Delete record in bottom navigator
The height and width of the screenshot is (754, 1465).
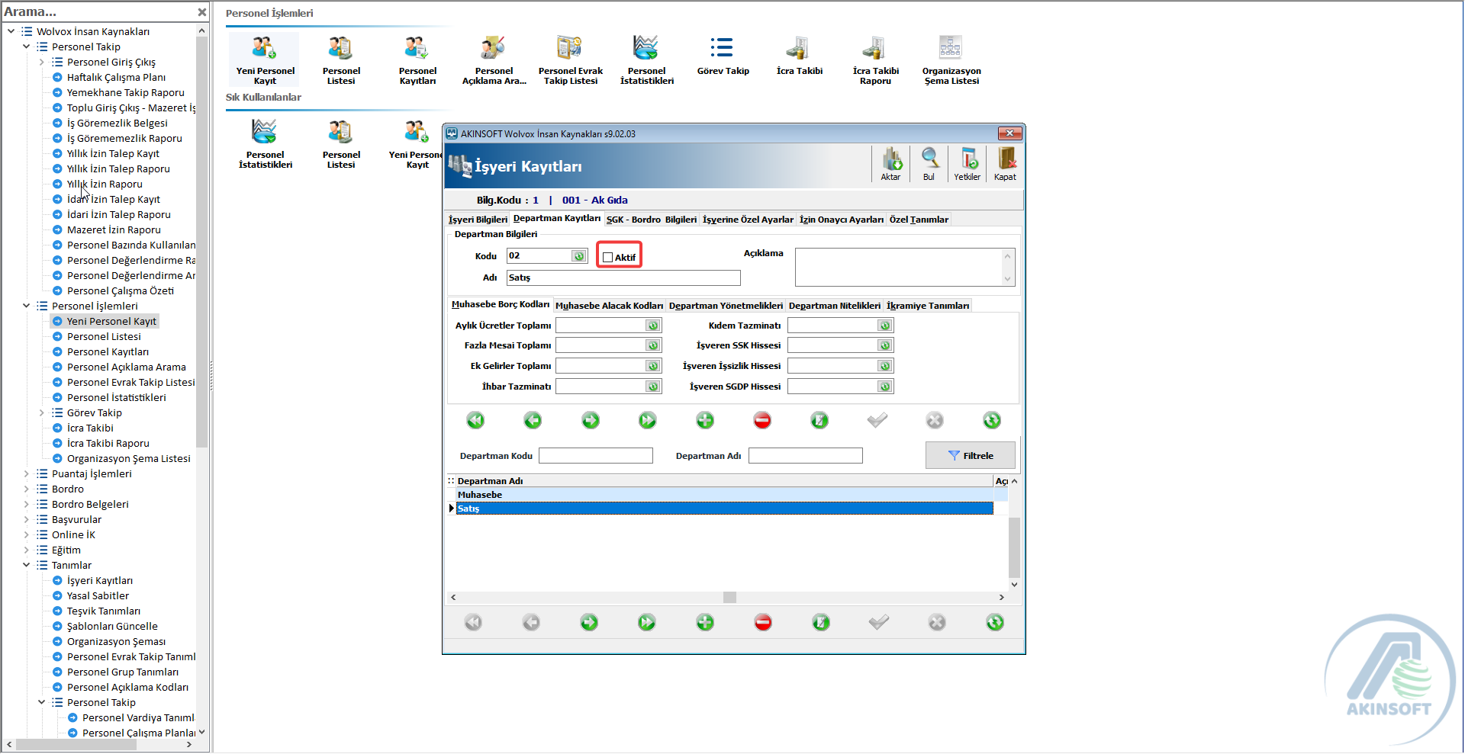coord(763,623)
